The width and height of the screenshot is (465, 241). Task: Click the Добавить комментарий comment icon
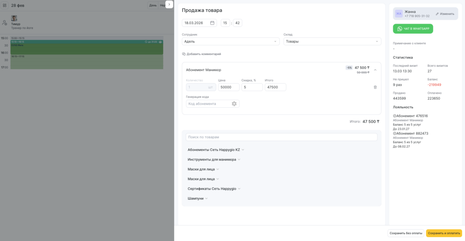tap(184, 54)
